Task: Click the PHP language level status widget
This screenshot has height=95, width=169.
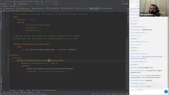Action: click(93, 94)
